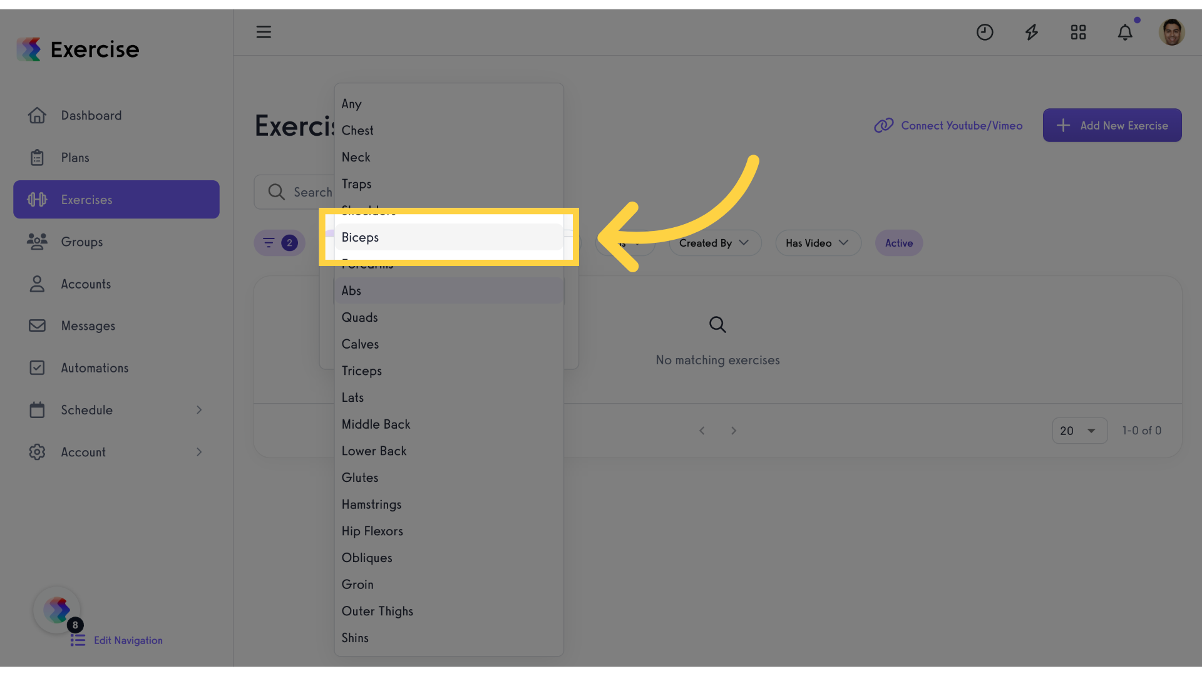Click Add New Exercise button

pos(1112,125)
